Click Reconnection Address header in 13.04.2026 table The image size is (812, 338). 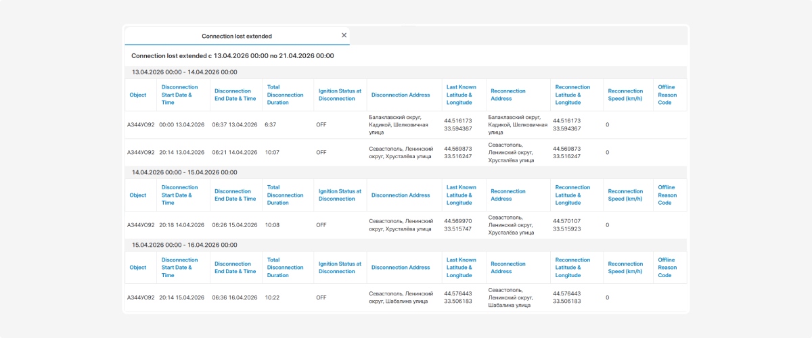(x=508, y=95)
